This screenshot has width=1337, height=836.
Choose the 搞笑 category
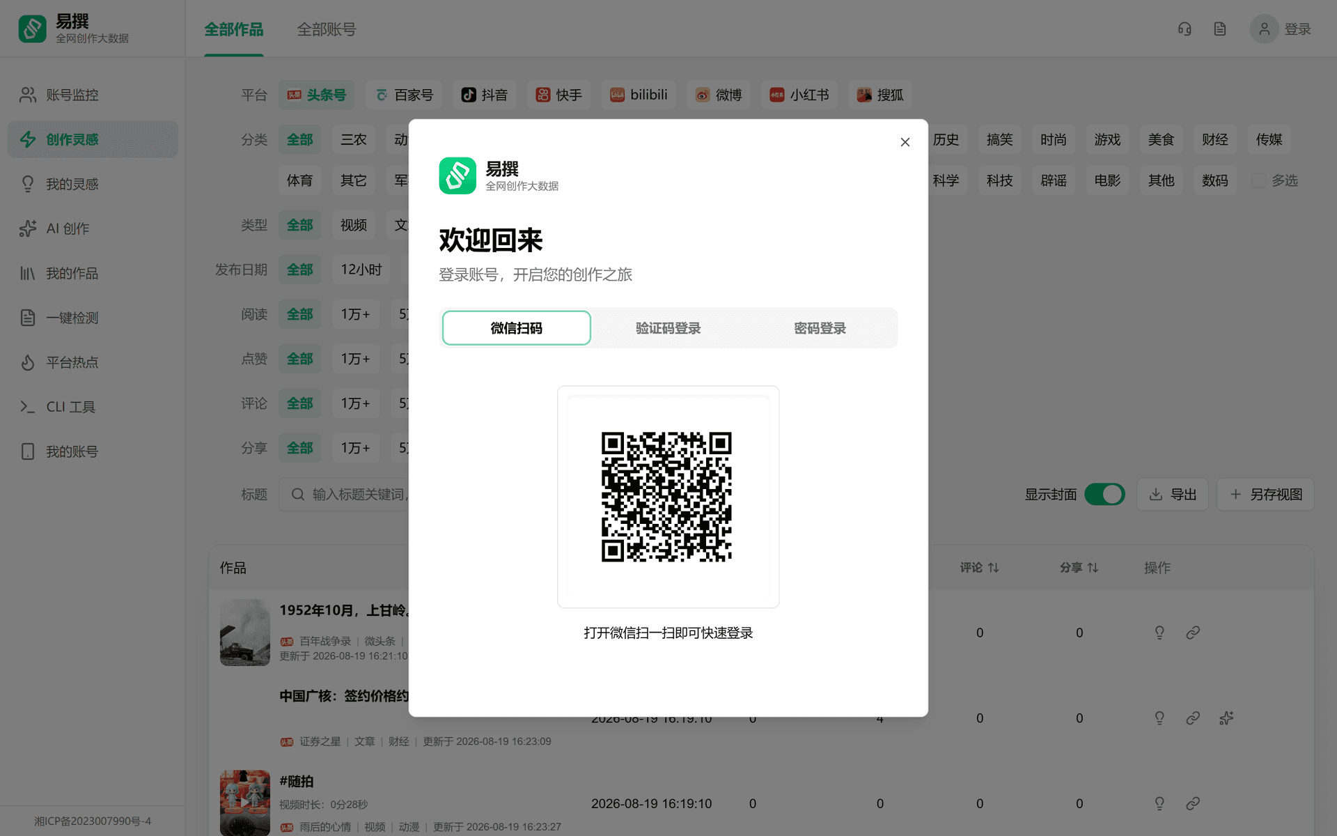click(x=999, y=139)
